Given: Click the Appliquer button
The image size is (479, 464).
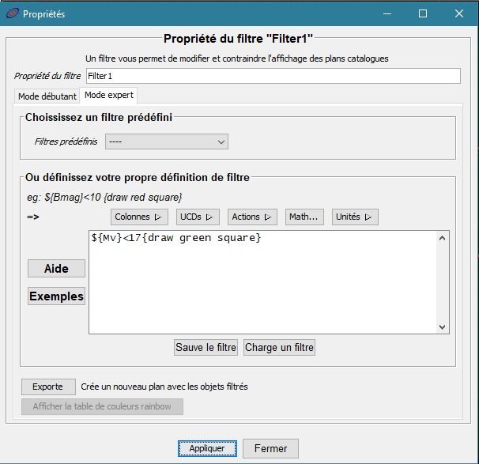Looking at the screenshot, I should [x=207, y=448].
